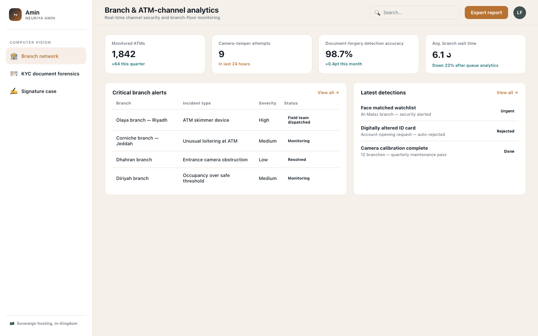The width and height of the screenshot is (538, 336).
Task: Select the Dhahran branch row
Action: [226, 159]
